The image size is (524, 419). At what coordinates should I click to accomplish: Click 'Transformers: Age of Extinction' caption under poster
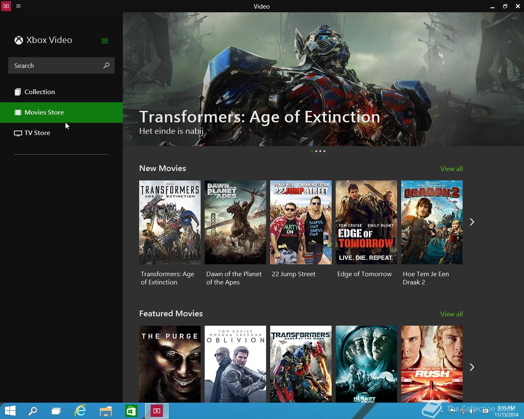pyautogui.click(x=167, y=278)
